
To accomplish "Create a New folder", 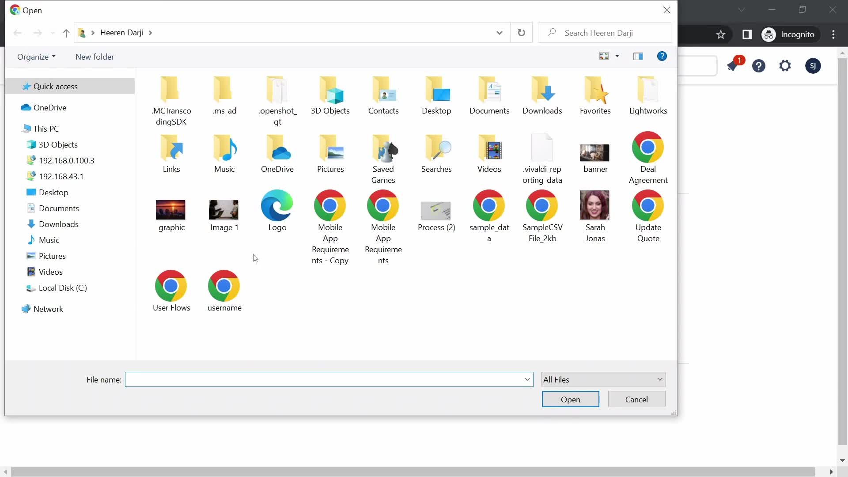I will (95, 57).
